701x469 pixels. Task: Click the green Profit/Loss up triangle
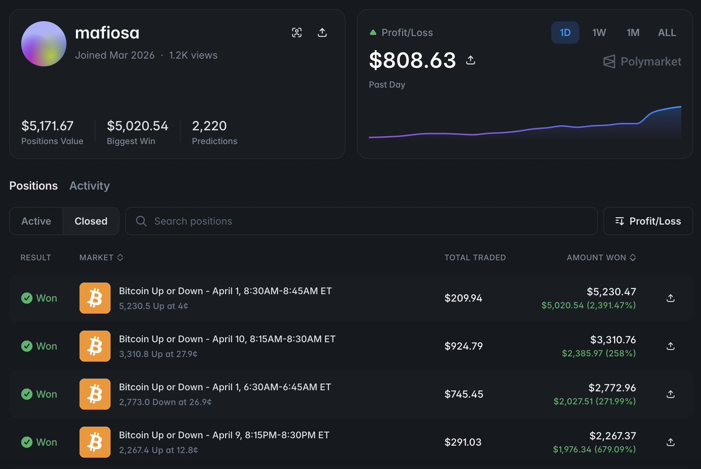pyautogui.click(x=373, y=33)
